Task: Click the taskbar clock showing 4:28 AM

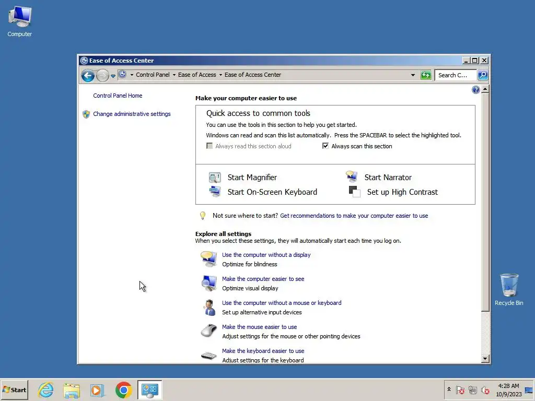Action: [508, 390]
